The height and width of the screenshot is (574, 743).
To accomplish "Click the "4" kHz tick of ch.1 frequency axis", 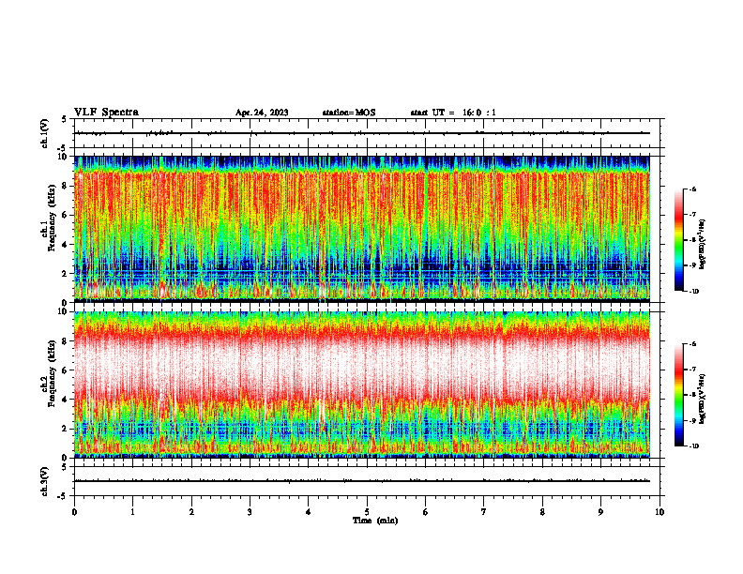I will tap(66, 245).
